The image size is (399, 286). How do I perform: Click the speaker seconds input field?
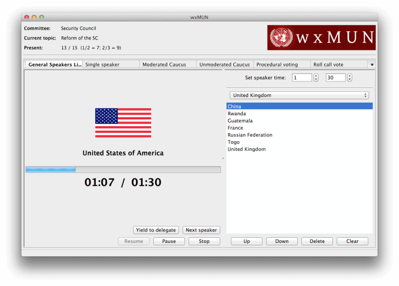(x=335, y=77)
